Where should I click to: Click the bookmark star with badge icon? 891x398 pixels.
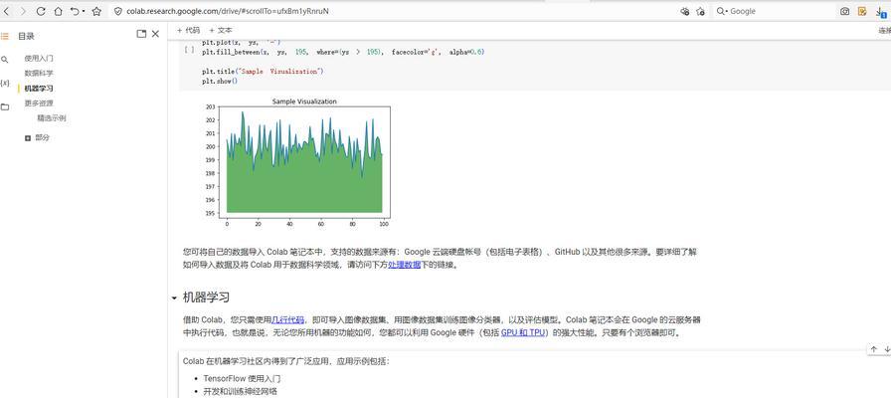701,11
